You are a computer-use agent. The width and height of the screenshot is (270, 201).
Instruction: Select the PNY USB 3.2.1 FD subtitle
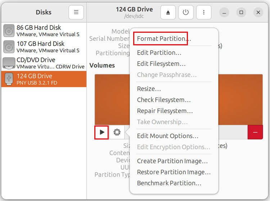37,83
